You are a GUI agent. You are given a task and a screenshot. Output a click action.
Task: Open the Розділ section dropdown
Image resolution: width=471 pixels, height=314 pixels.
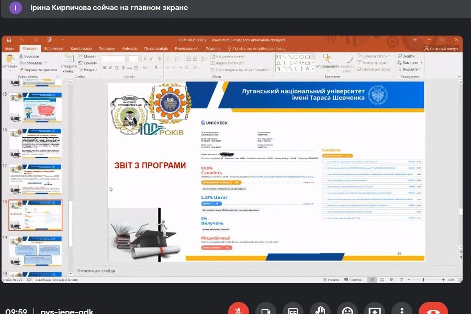[88, 70]
